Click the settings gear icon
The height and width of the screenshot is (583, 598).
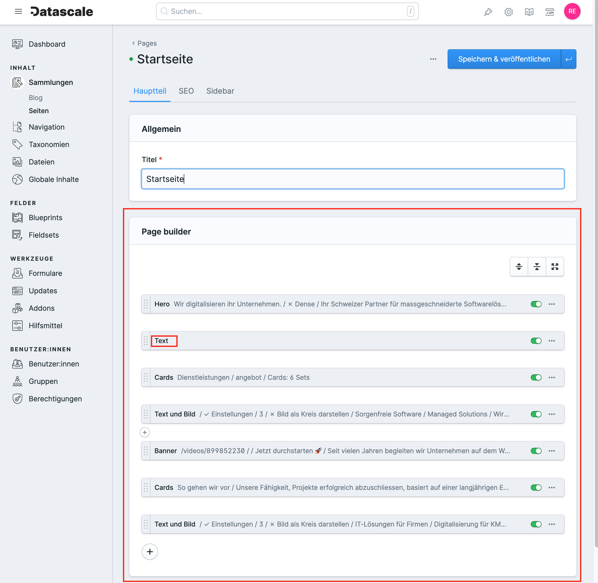coord(508,12)
